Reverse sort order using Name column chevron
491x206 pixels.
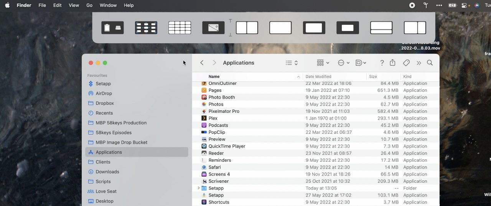pos(298,77)
